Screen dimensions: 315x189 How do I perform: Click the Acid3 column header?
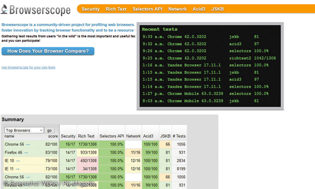[148, 136]
